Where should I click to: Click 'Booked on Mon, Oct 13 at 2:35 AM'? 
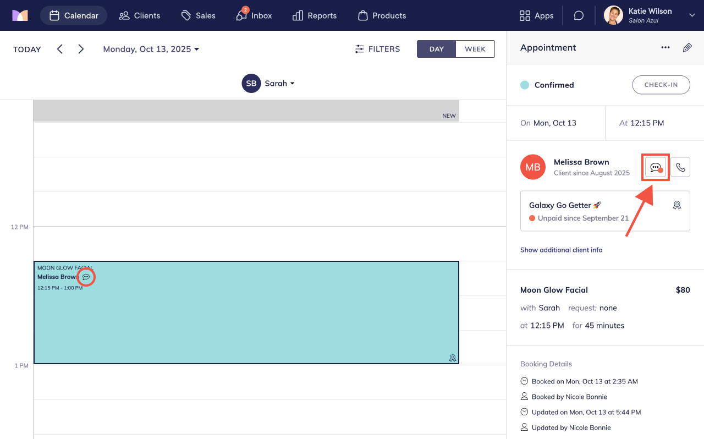[585, 381]
